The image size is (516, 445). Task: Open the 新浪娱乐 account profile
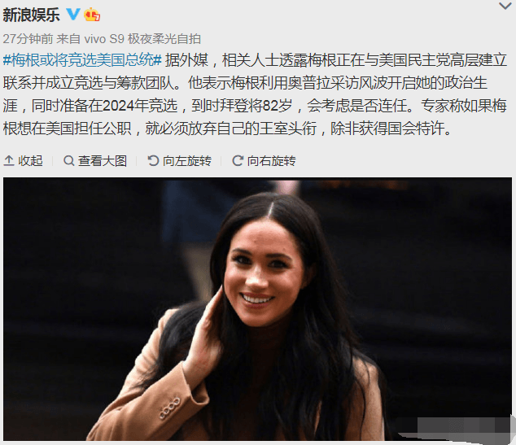click(x=31, y=15)
